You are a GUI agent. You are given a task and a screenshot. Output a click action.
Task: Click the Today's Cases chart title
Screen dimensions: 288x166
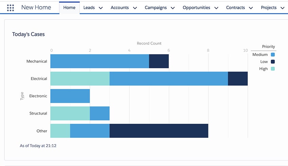(29, 34)
